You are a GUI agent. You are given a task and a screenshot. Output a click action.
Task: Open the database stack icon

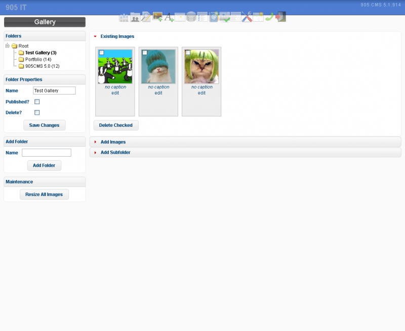click(x=191, y=17)
